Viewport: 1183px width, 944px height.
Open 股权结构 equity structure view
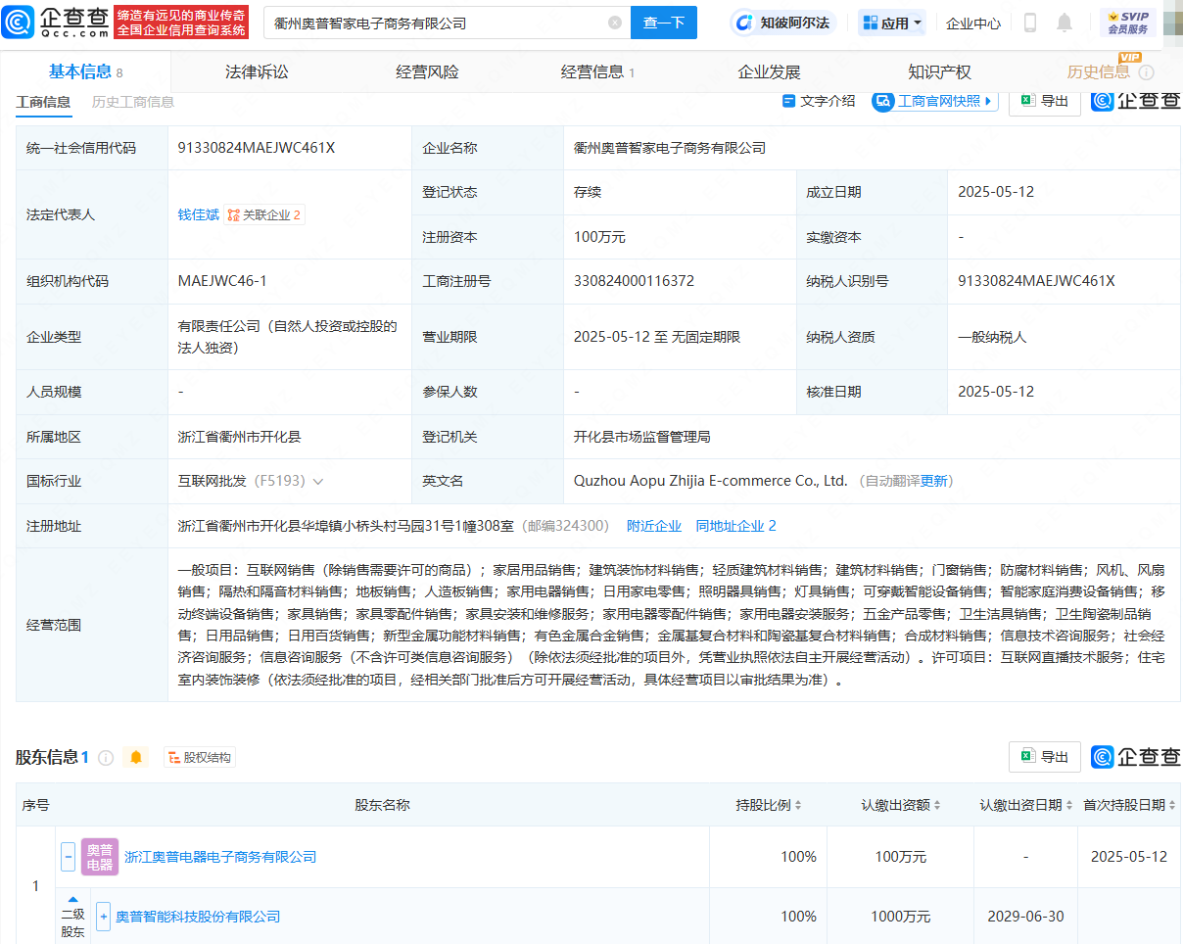pos(200,758)
